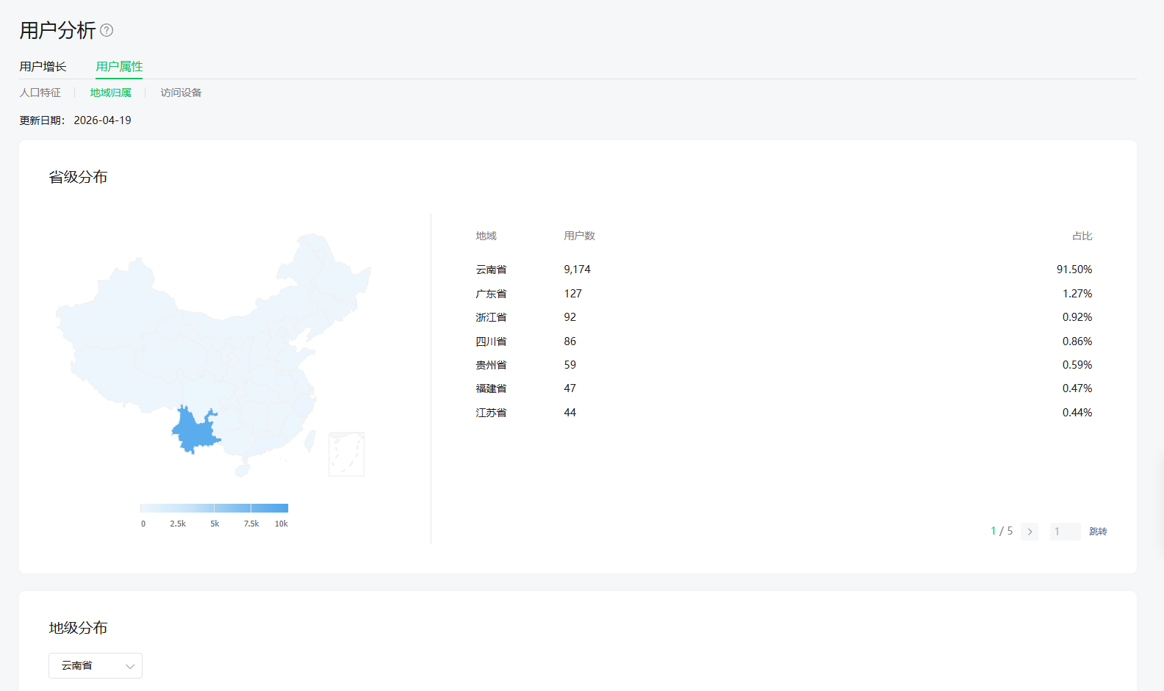Go to next page arrow
The image size is (1164, 691).
[1030, 532]
